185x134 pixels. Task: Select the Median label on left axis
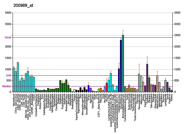(7, 86)
